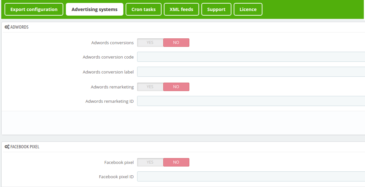Focus the Adwords conversion code field
The image size is (365, 187).
[251, 57]
